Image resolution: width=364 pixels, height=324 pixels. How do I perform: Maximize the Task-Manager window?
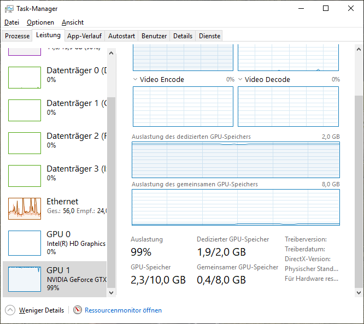point(326,8)
